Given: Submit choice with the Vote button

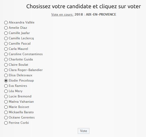Looking at the screenshot, I should pos(84,131).
